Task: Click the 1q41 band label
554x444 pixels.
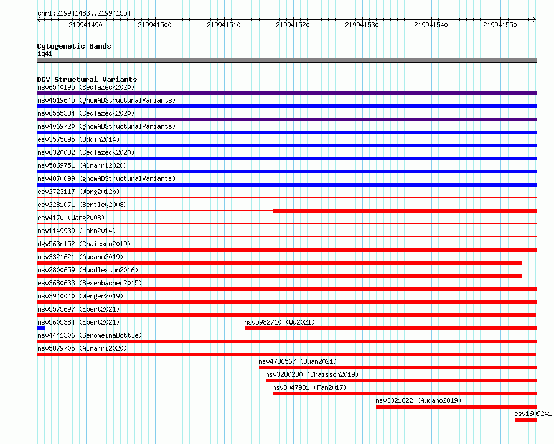Action: pos(45,53)
